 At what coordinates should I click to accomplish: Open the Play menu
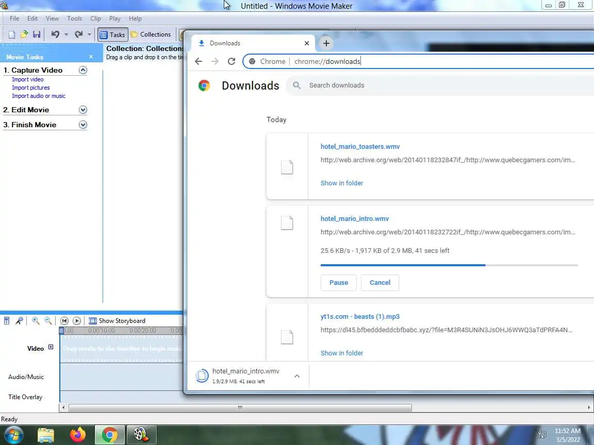point(115,19)
